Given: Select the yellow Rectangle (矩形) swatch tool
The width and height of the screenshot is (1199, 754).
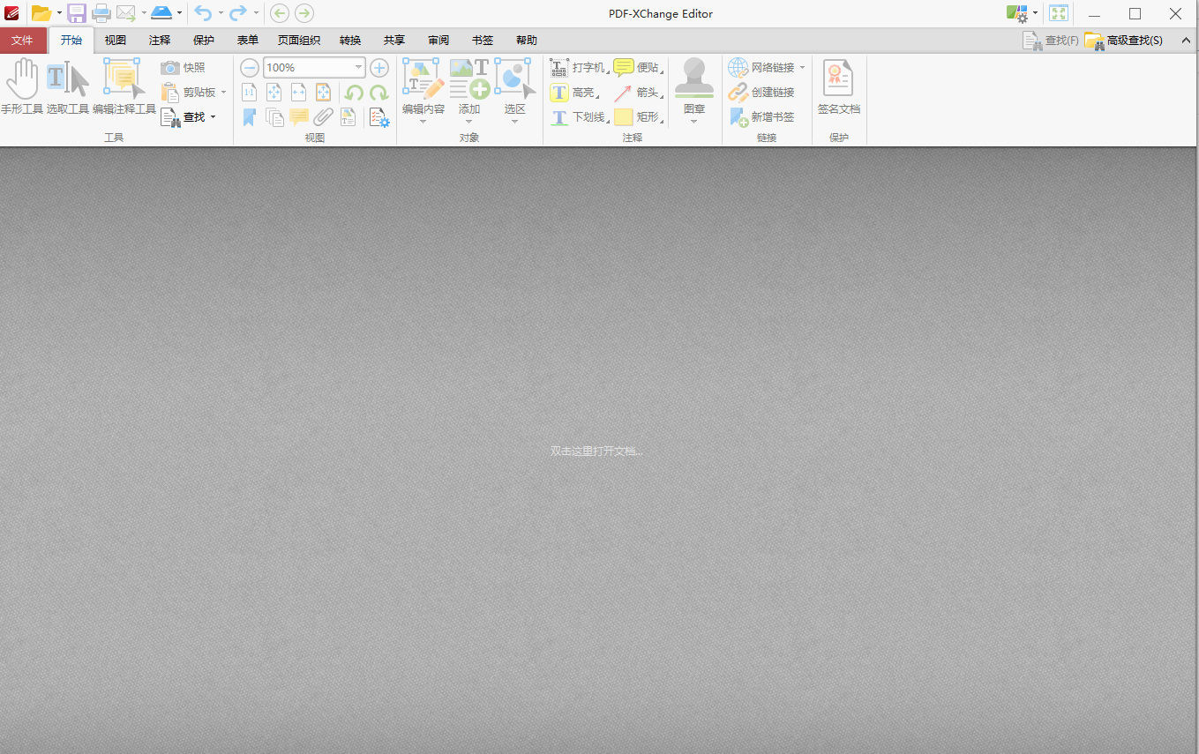Looking at the screenshot, I should (x=624, y=117).
